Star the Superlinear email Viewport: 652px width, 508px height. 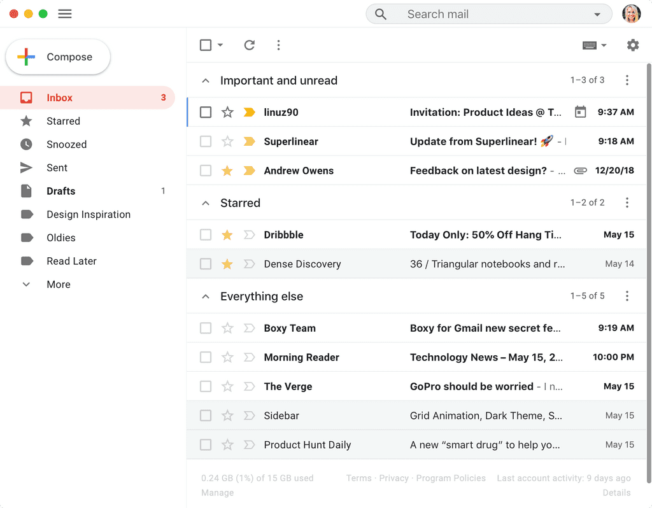(227, 141)
